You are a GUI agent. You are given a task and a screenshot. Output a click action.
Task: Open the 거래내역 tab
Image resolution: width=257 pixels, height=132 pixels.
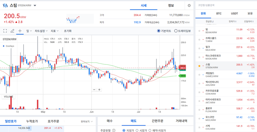(181, 121)
